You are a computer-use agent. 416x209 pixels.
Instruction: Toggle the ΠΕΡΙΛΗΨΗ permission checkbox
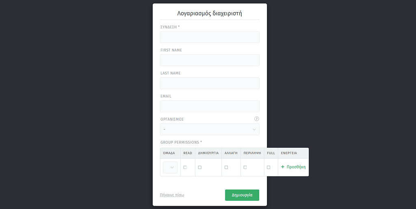(x=245, y=168)
